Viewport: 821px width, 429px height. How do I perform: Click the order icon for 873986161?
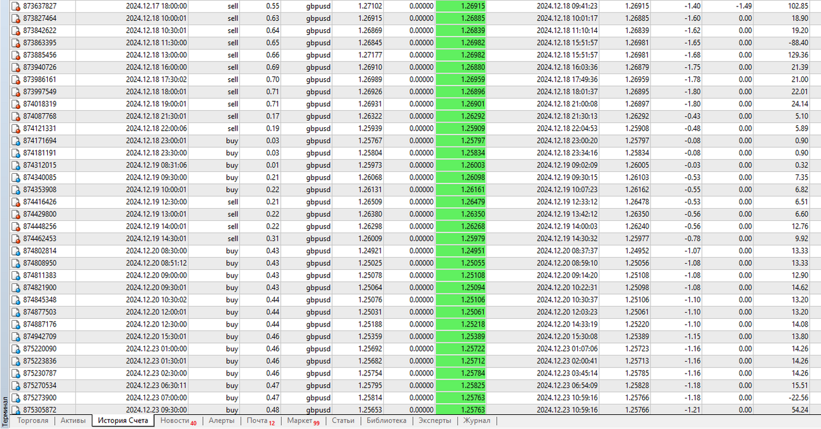(16, 80)
